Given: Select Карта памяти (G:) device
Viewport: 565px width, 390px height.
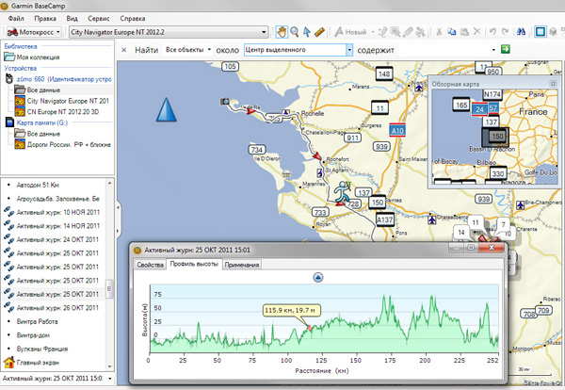Looking at the screenshot, I should click(37, 122).
